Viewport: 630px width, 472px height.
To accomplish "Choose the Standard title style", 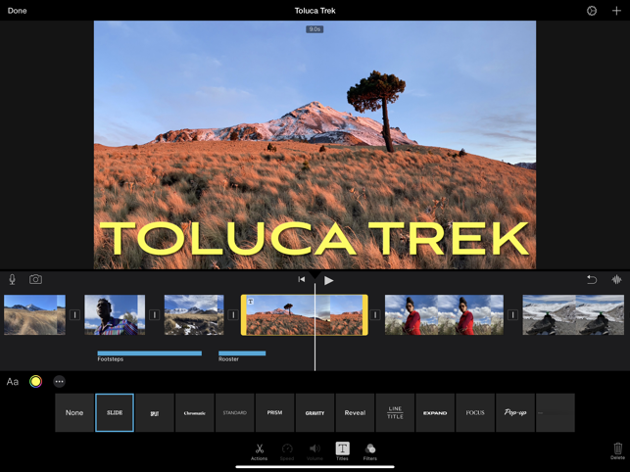I will tap(234, 412).
